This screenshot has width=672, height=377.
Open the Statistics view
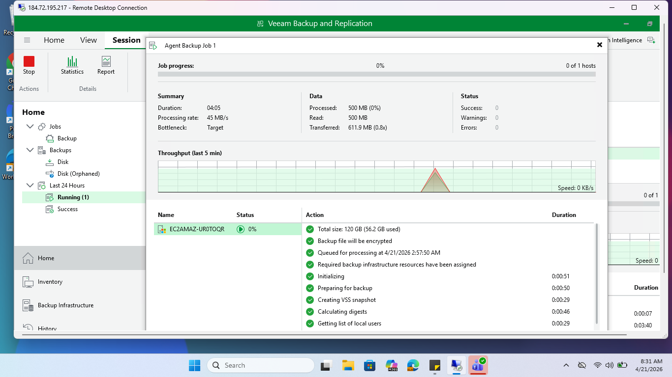coord(72,65)
